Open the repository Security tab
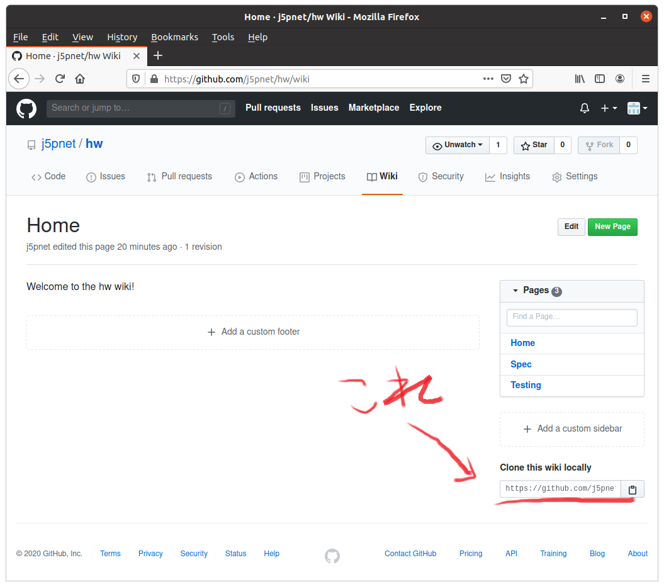This screenshot has width=664, height=587. click(x=441, y=177)
